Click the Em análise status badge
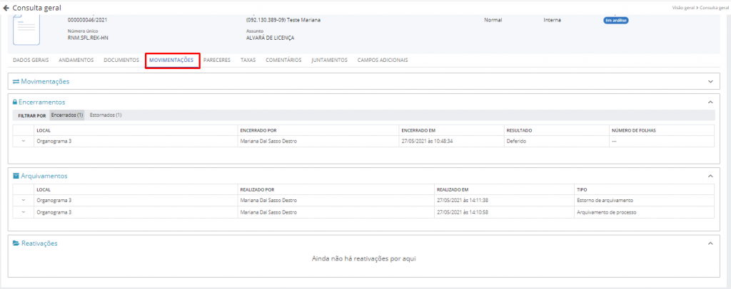The image size is (731, 289). (x=615, y=21)
